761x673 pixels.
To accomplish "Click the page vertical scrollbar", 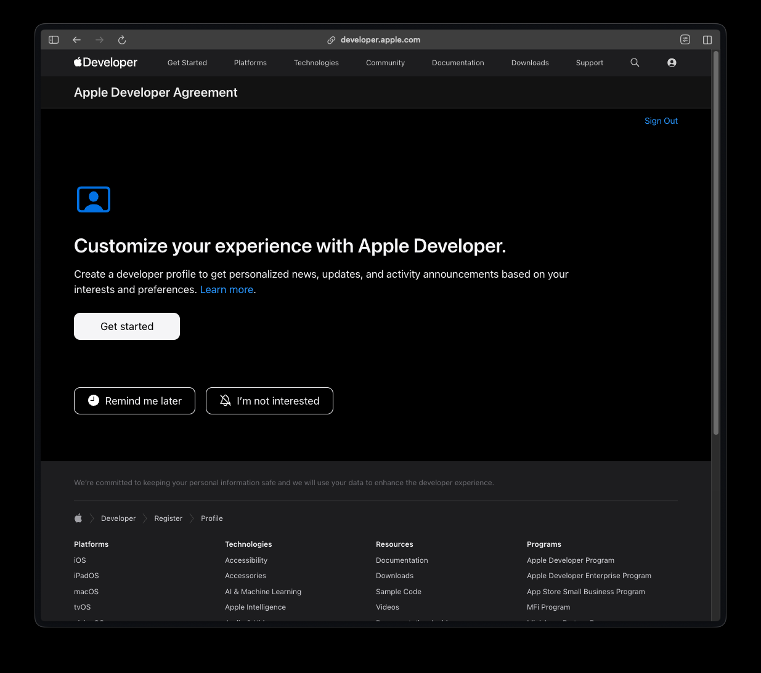I will [715, 243].
